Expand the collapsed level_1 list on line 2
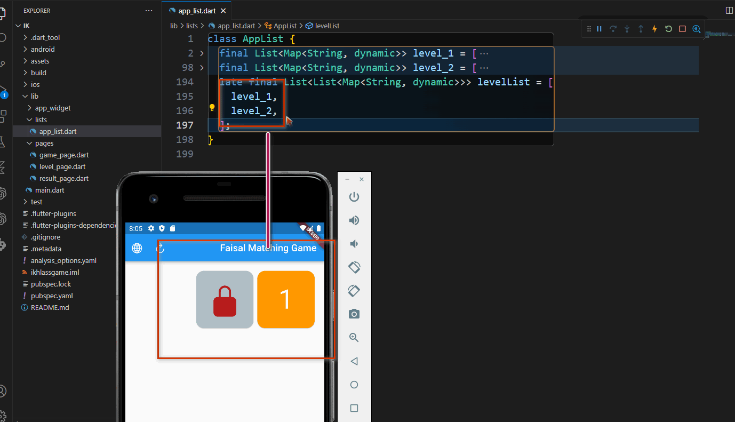 (x=202, y=53)
